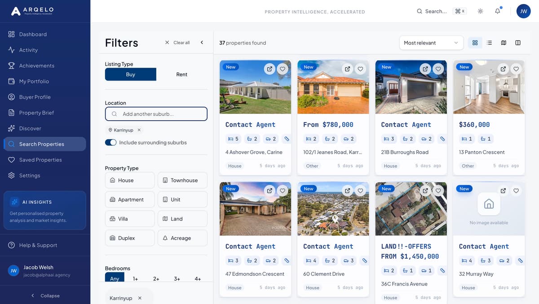
Task: Favorite the 4 Ashover Grove, Carine listing
Action: 283,69
